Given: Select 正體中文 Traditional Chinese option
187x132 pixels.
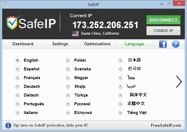Looking at the screenshot, I should (x=120, y=104).
